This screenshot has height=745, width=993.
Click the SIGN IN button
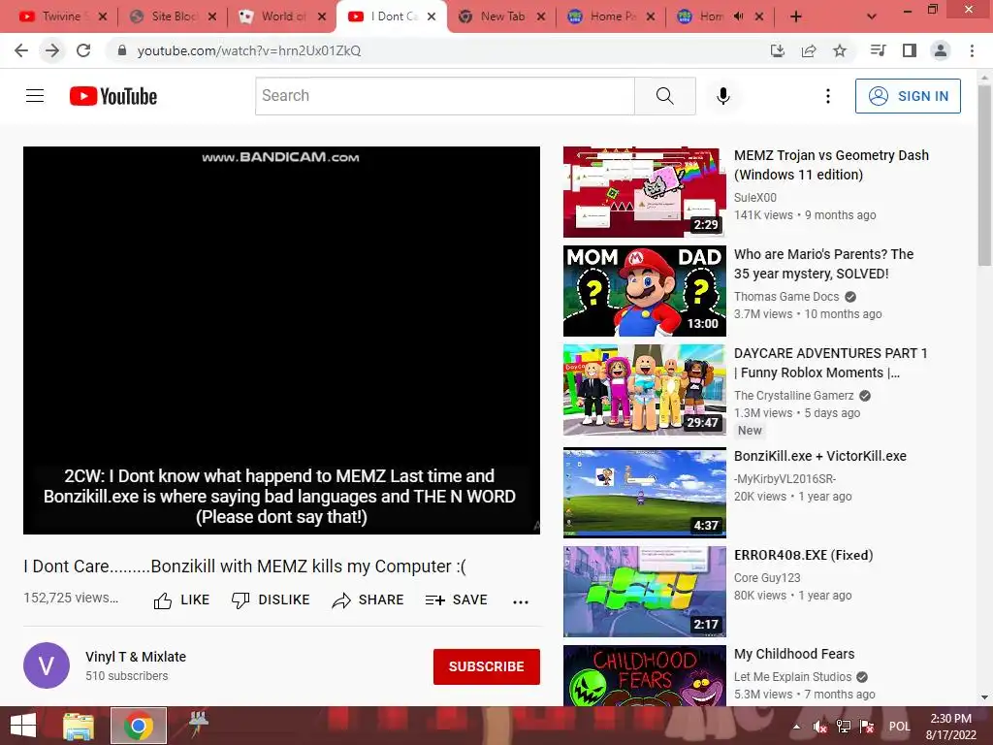(x=908, y=96)
